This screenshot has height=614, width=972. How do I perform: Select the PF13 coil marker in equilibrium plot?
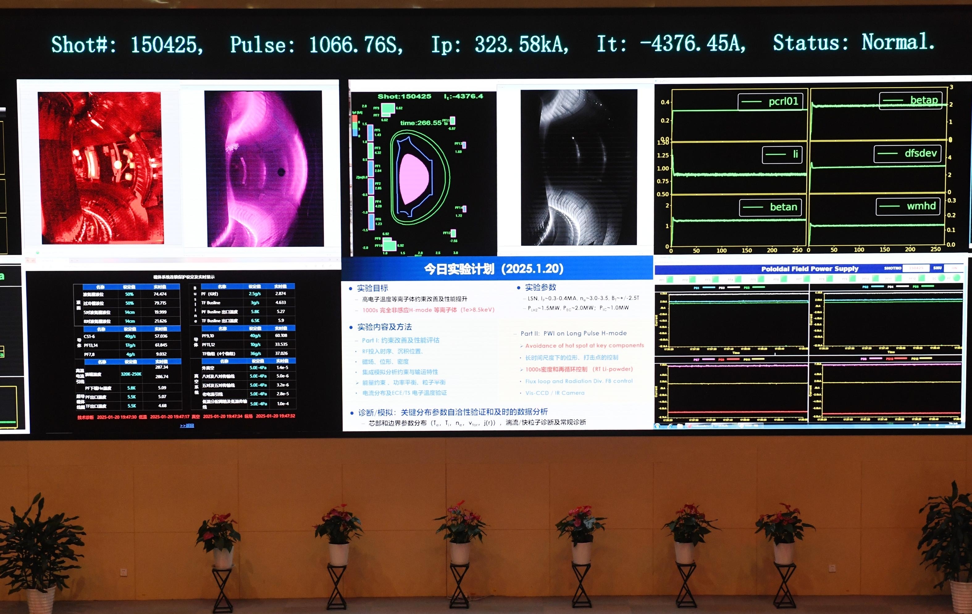click(x=464, y=145)
